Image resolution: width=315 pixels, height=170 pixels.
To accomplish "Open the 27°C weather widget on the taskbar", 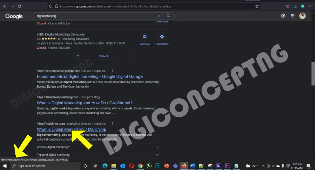I will coord(252,166).
